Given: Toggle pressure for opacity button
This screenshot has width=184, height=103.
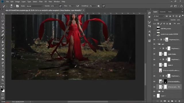Looking at the screenshot, I should point(60,6).
